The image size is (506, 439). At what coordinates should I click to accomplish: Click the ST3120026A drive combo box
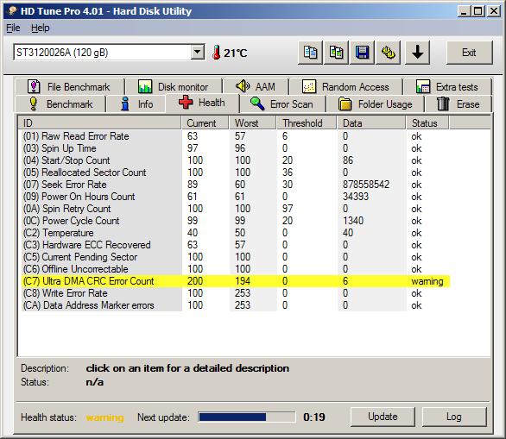click(109, 53)
